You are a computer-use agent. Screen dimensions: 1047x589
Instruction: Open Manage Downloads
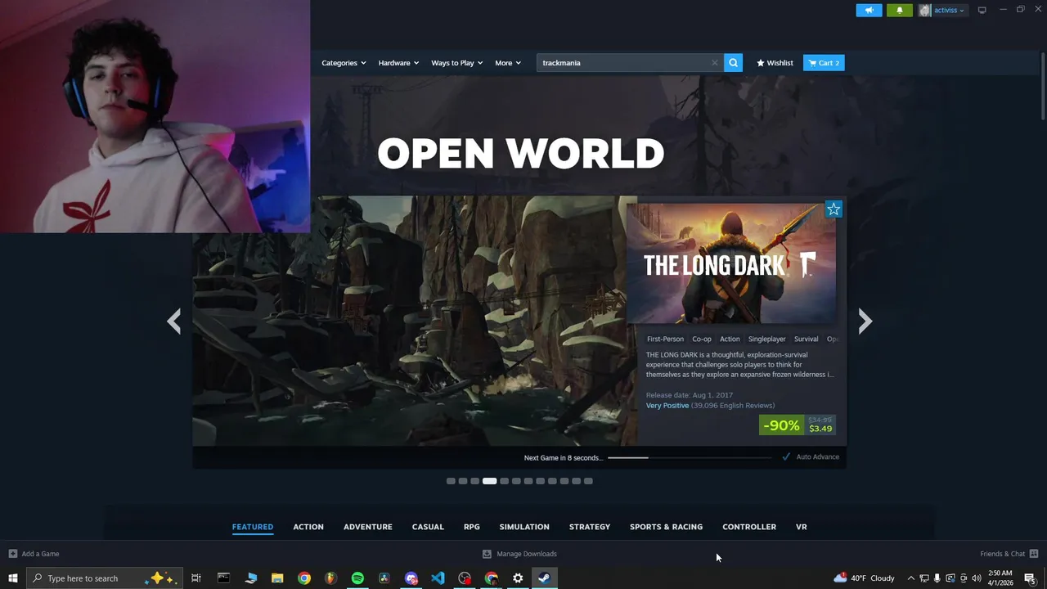(519, 554)
